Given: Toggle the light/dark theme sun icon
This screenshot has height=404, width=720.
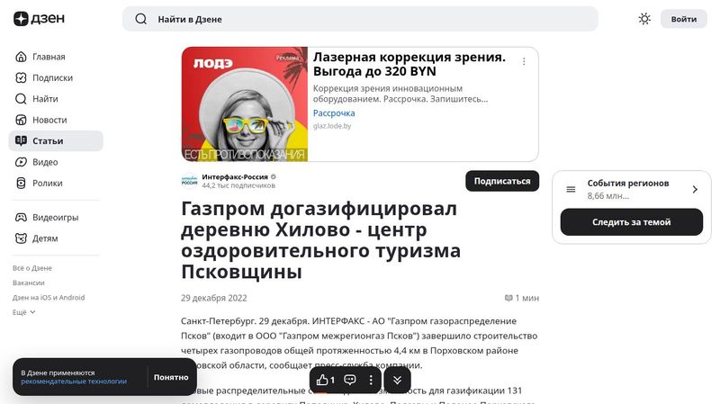Looking at the screenshot, I should click(x=644, y=19).
